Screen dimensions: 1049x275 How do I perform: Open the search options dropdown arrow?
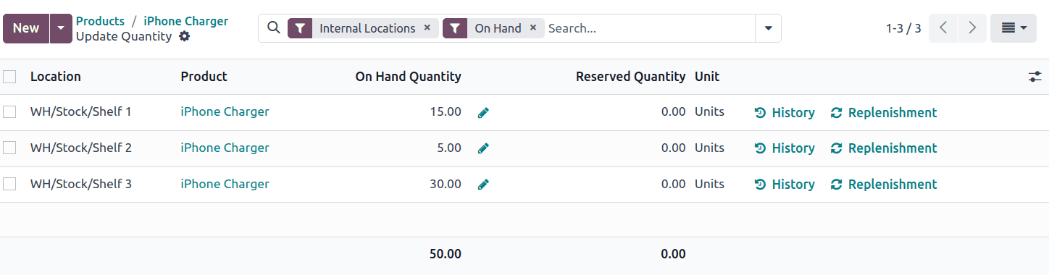pos(768,28)
